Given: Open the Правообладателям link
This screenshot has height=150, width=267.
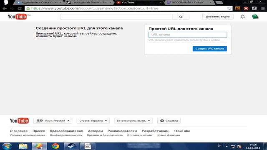Looking at the screenshot, I should [66, 131].
